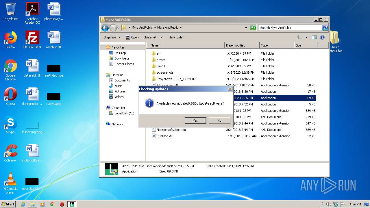Open Videos library
Screen dimensions: 370x208
pos(119,97)
